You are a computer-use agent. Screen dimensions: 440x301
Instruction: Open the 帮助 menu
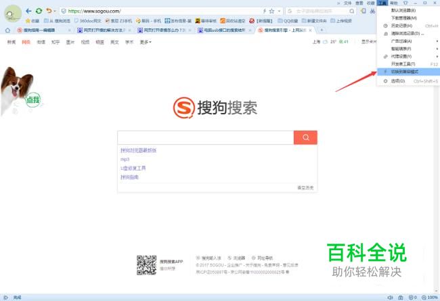(394, 3)
